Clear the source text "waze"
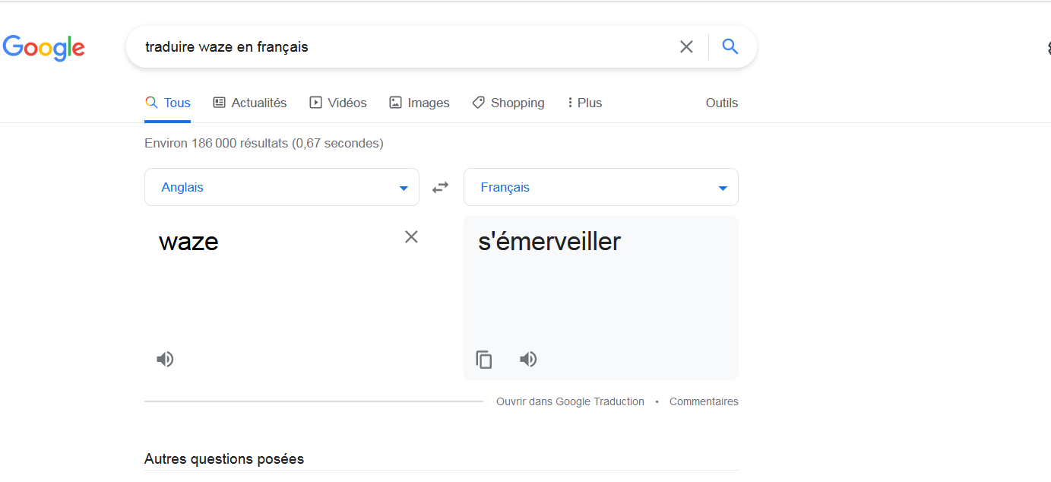Image resolution: width=1051 pixels, height=482 pixels. tap(411, 236)
